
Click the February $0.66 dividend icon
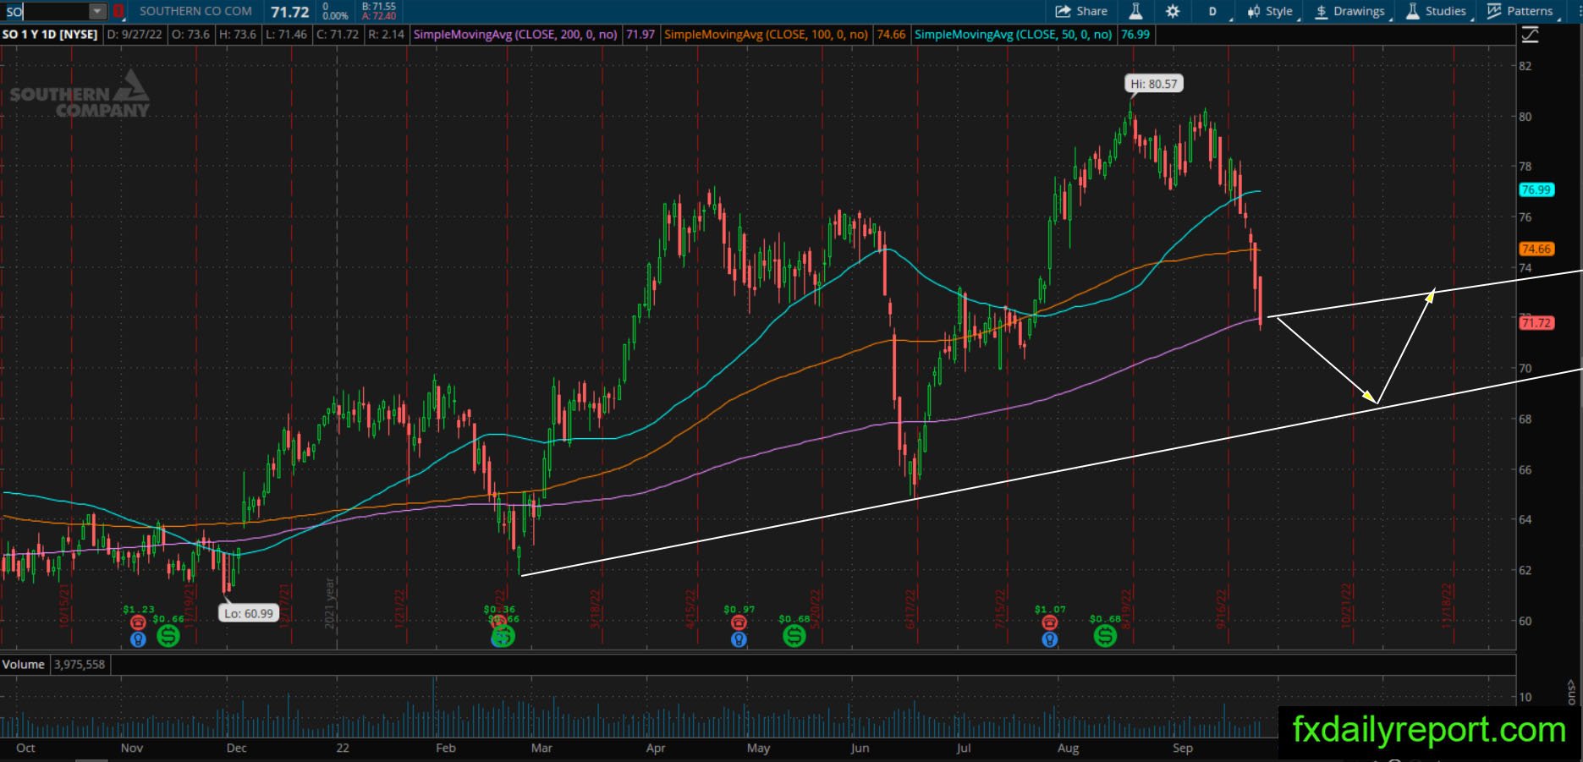point(503,635)
